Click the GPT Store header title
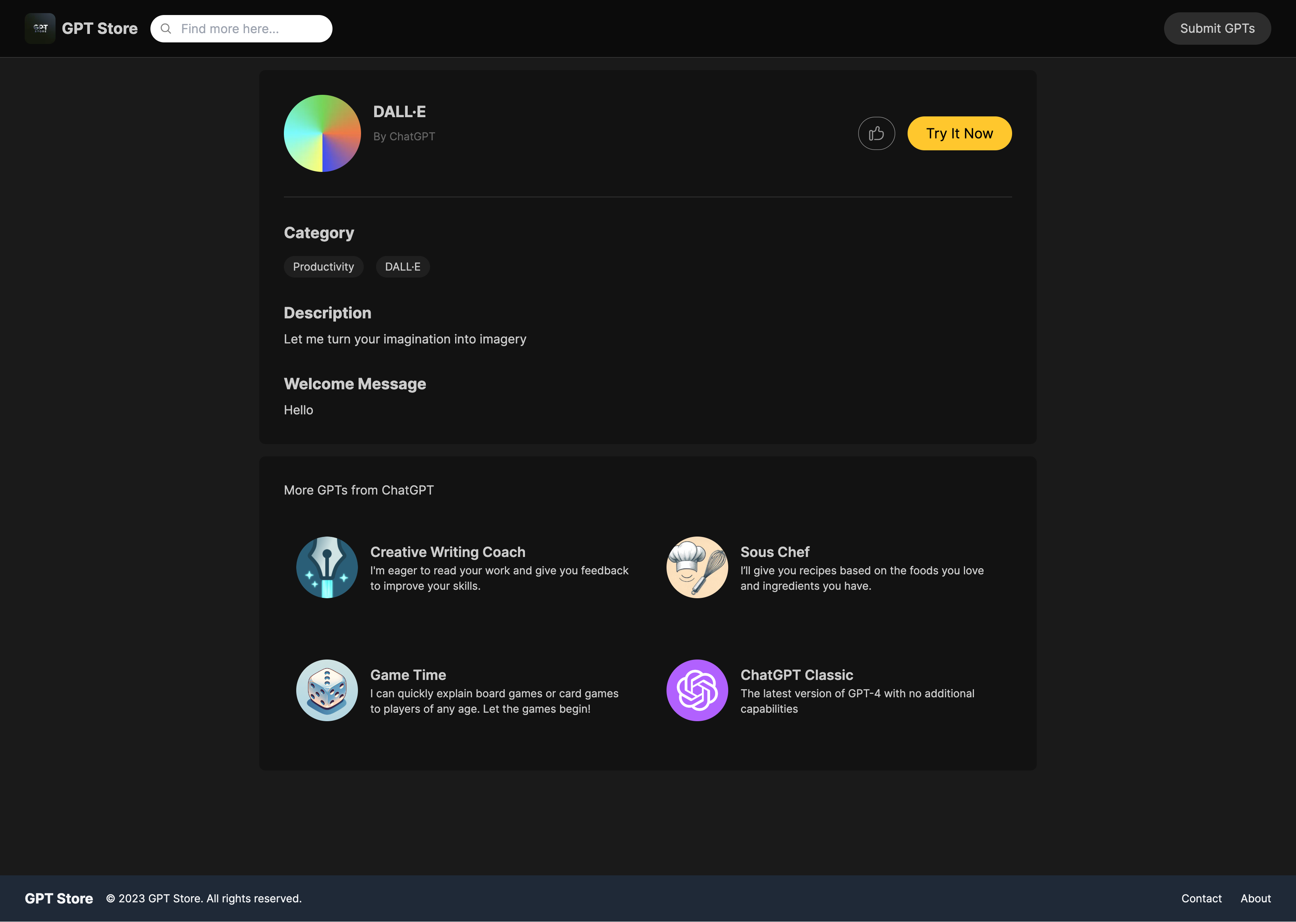 point(100,29)
